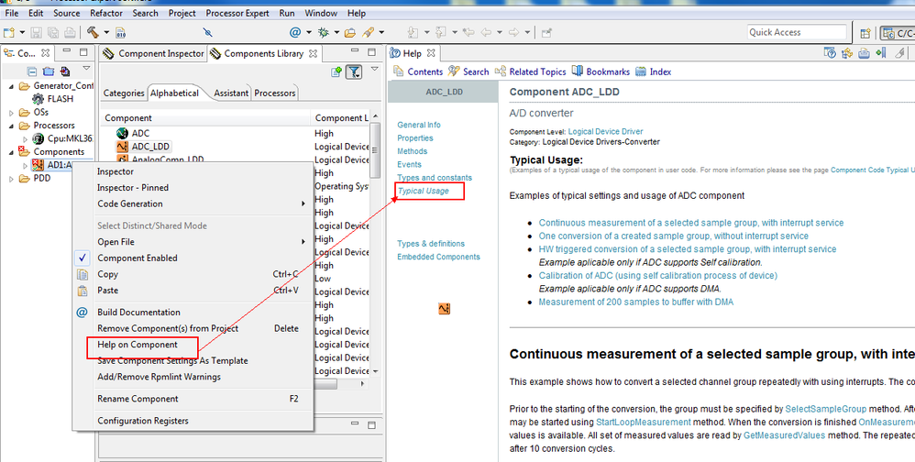Viewport: 915px width, 462px height.
Task: Click the Bookmark Document icon in Help
Action: point(881,54)
